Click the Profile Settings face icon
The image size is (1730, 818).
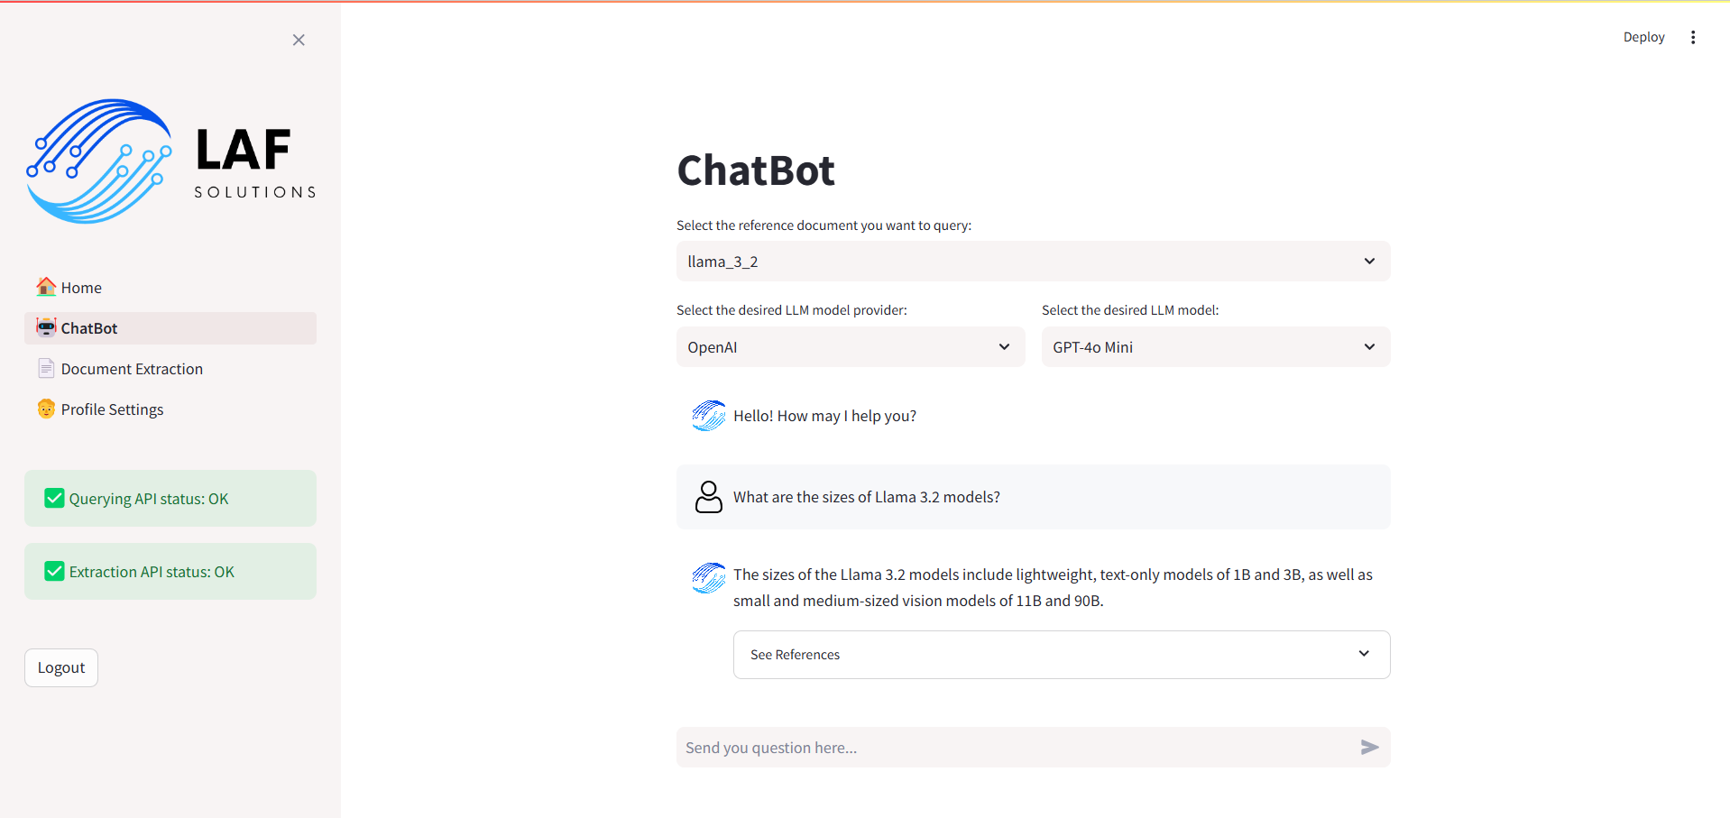pyautogui.click(x=46, y=409)
